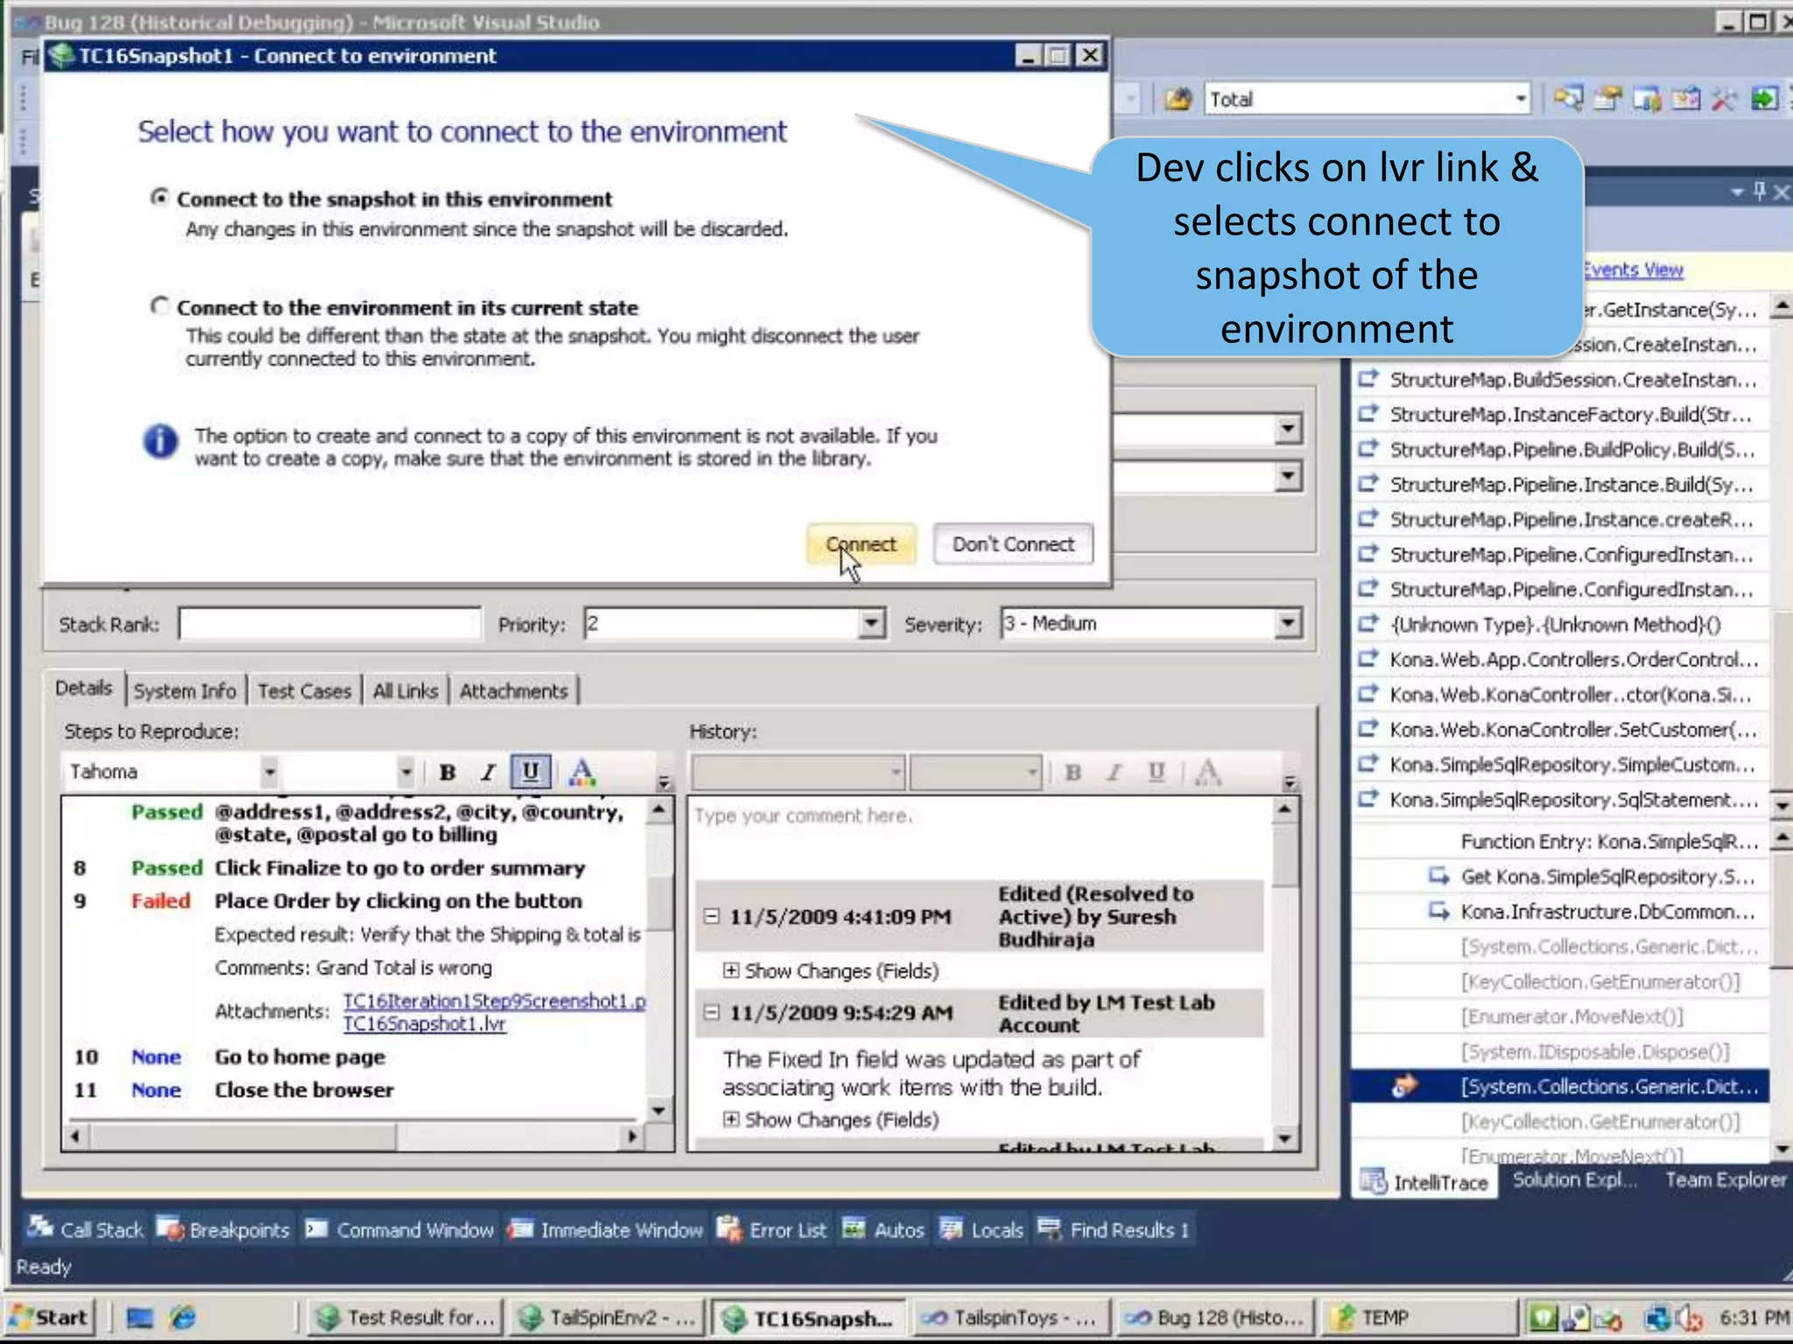Click the Italic icon in Steps to Reproduce

point(489,772)
